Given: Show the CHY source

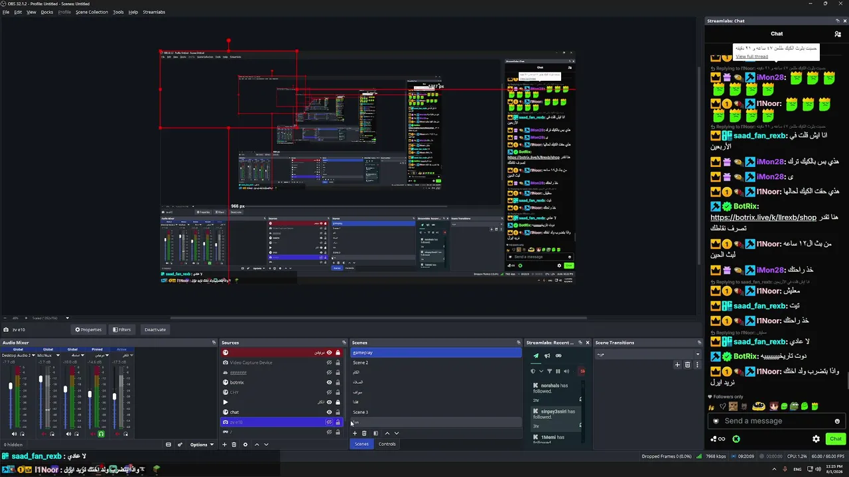Looking at the screenshot, I should (329, 392).
